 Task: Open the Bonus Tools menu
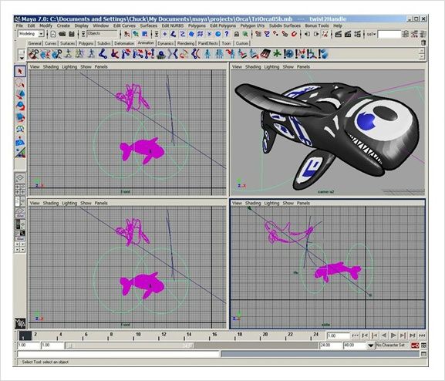pyautogui.click(x=317, y=25)
